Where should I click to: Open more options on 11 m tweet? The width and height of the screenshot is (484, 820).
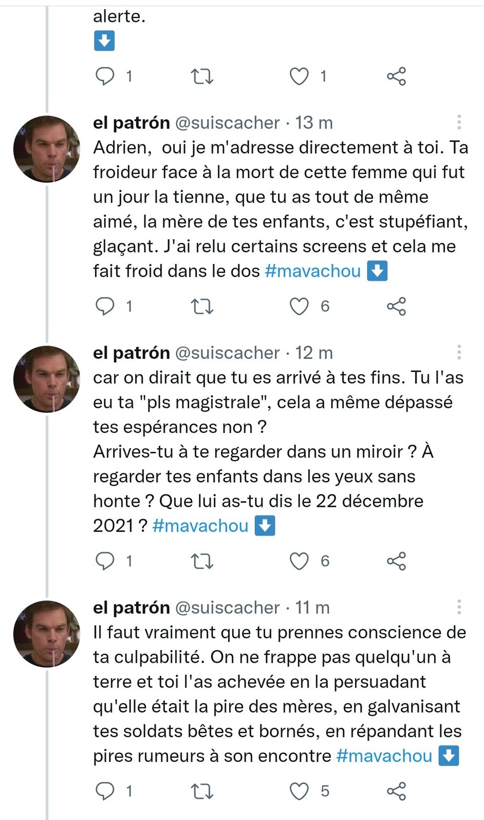click(459, 607)
